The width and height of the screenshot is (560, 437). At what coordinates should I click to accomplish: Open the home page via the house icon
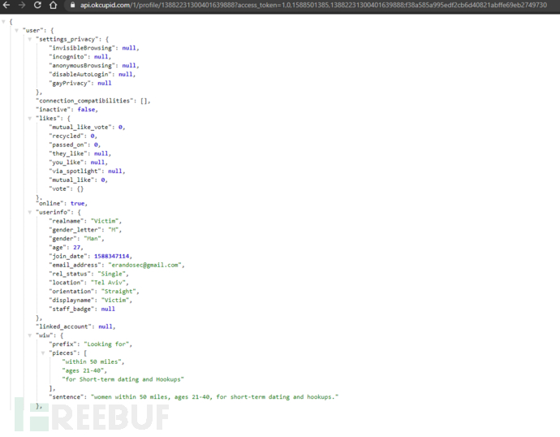(x=53, y=5)
